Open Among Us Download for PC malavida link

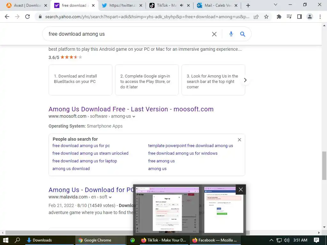(91, 190)
